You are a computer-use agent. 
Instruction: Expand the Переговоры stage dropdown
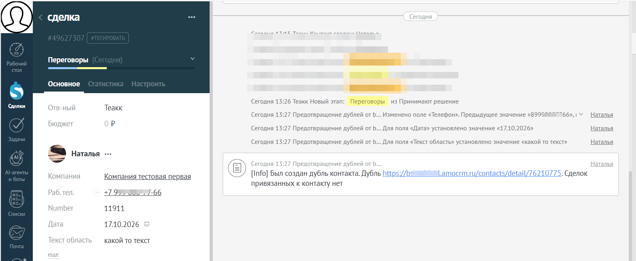tap(192, 59)
